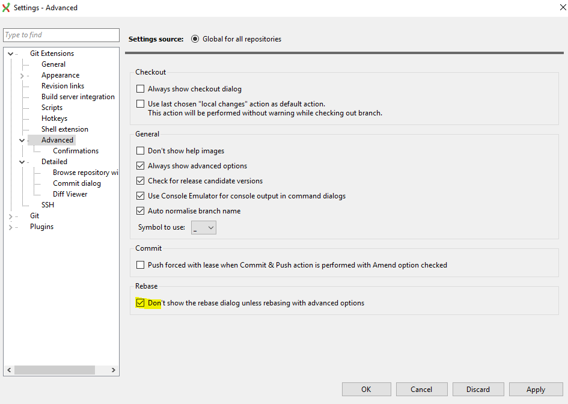Image resolution: width=568 pixels, height=404 pixels.
Task: Select the Shell extension settings page
Action: click(64, 129)
